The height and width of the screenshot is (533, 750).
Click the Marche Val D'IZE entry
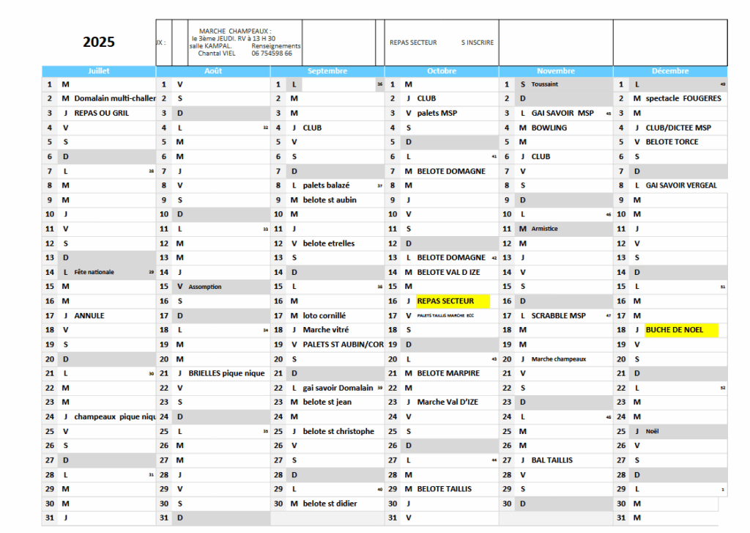tap(448, 402)
